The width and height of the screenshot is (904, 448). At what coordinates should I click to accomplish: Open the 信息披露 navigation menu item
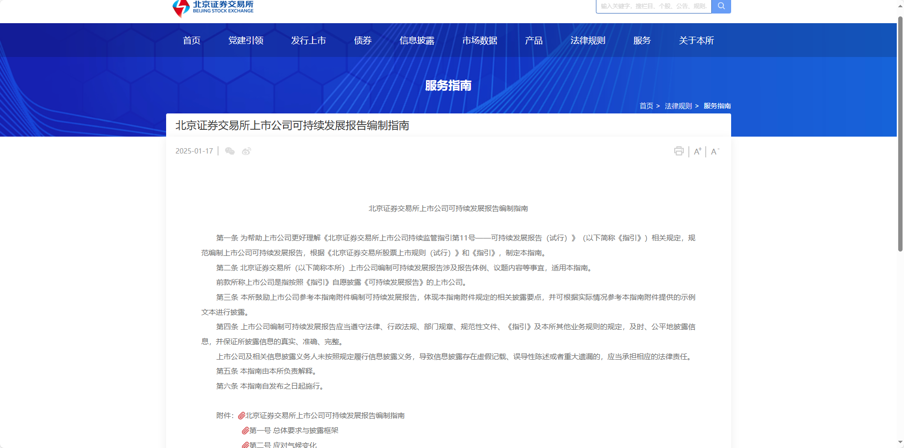coord(417,41)
